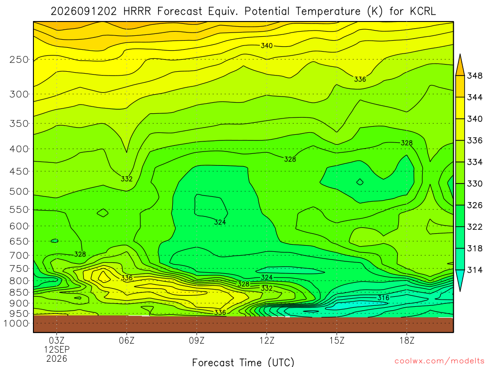Select the 348 color swatch in legend
The height and width of the screenshot is (367, 489).
coord(460,86)
